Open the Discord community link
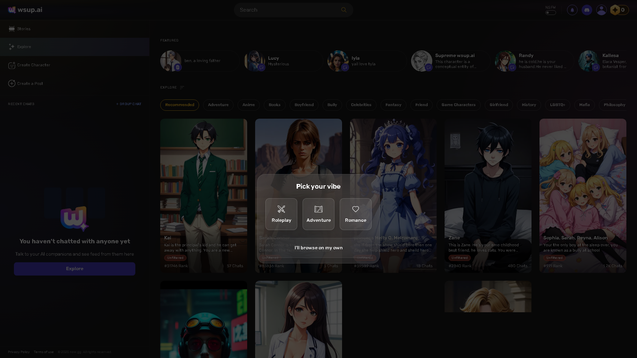Image resolution: width=637 pixels, height=358 pixels. pos(587,10)
